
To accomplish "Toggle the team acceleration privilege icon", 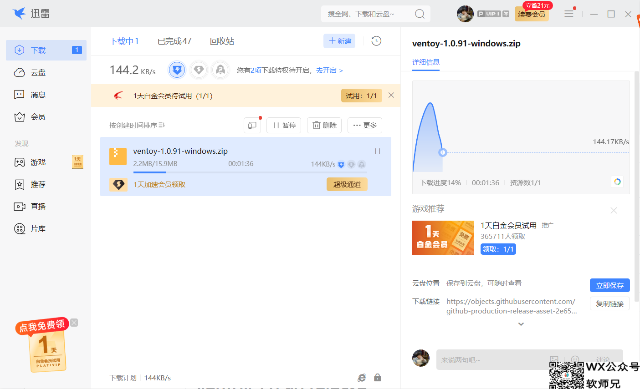I will coord(220,70).
